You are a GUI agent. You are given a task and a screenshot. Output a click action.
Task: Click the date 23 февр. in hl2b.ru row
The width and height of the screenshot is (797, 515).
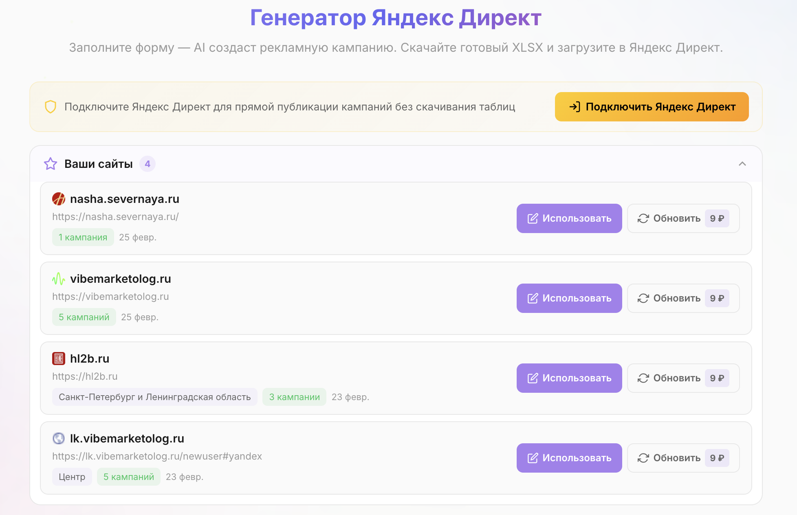tap(350, 397)
